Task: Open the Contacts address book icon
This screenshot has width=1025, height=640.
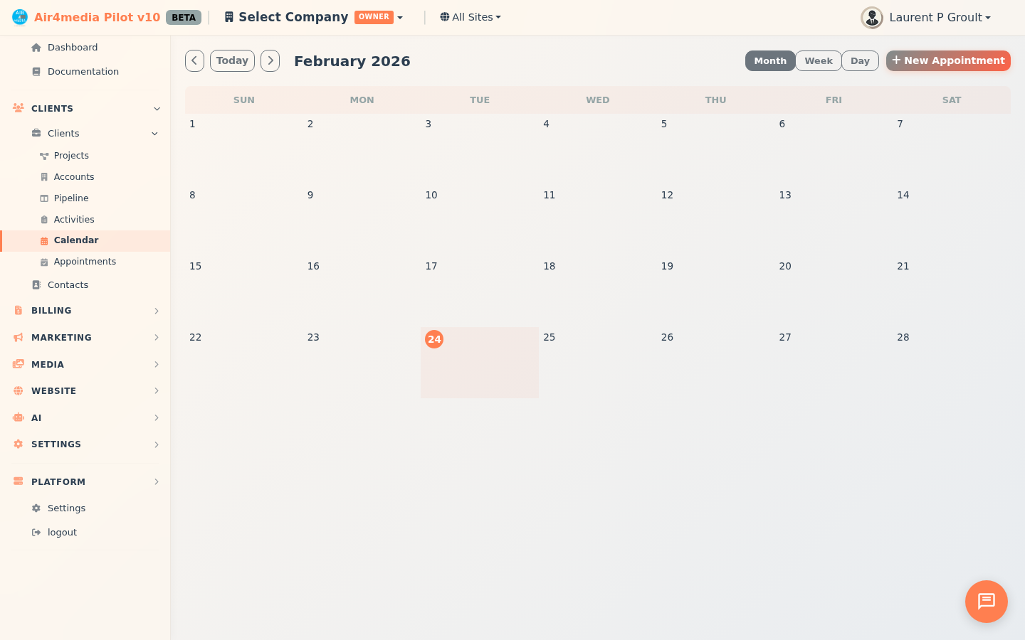Action: click(36, 284)
